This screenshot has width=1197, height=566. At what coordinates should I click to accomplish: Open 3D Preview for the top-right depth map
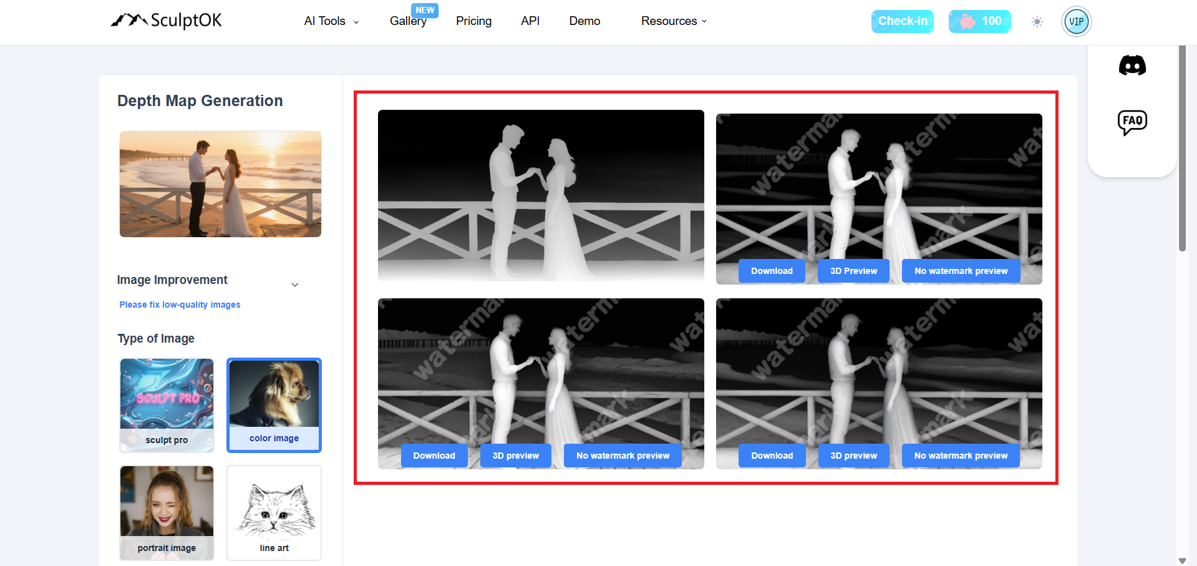(853, 270)
